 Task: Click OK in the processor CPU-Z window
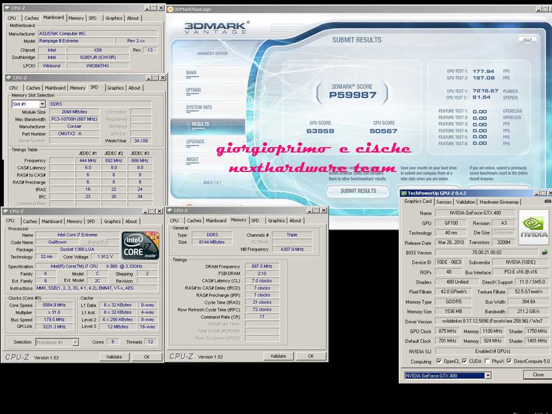point(147,357)
